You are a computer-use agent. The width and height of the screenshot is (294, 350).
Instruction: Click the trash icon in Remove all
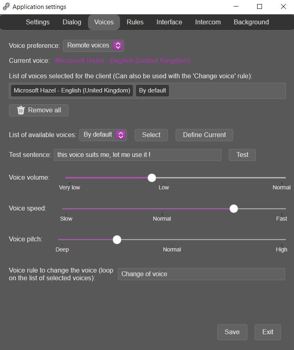point(21,110)
